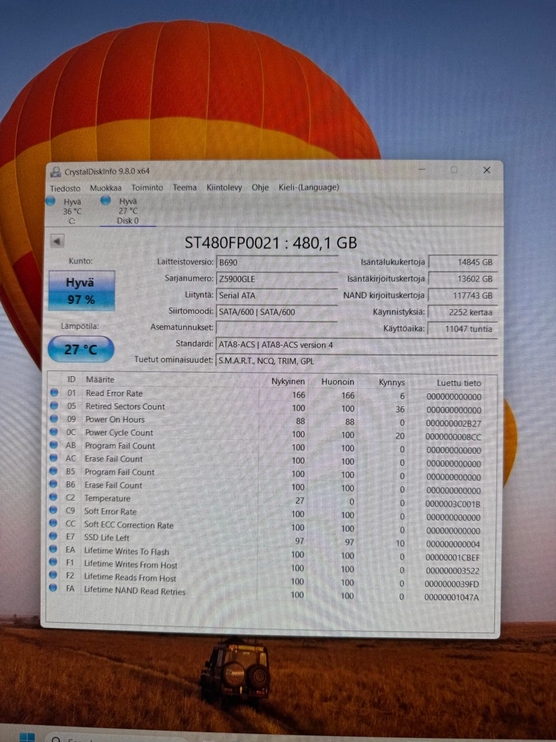Image resolution: width=556 pixels, height=742 pixels.
Task: Click the status dot for Lifetime NAND Read Retries
Action: pyautogui.click(x=53, y=588)
